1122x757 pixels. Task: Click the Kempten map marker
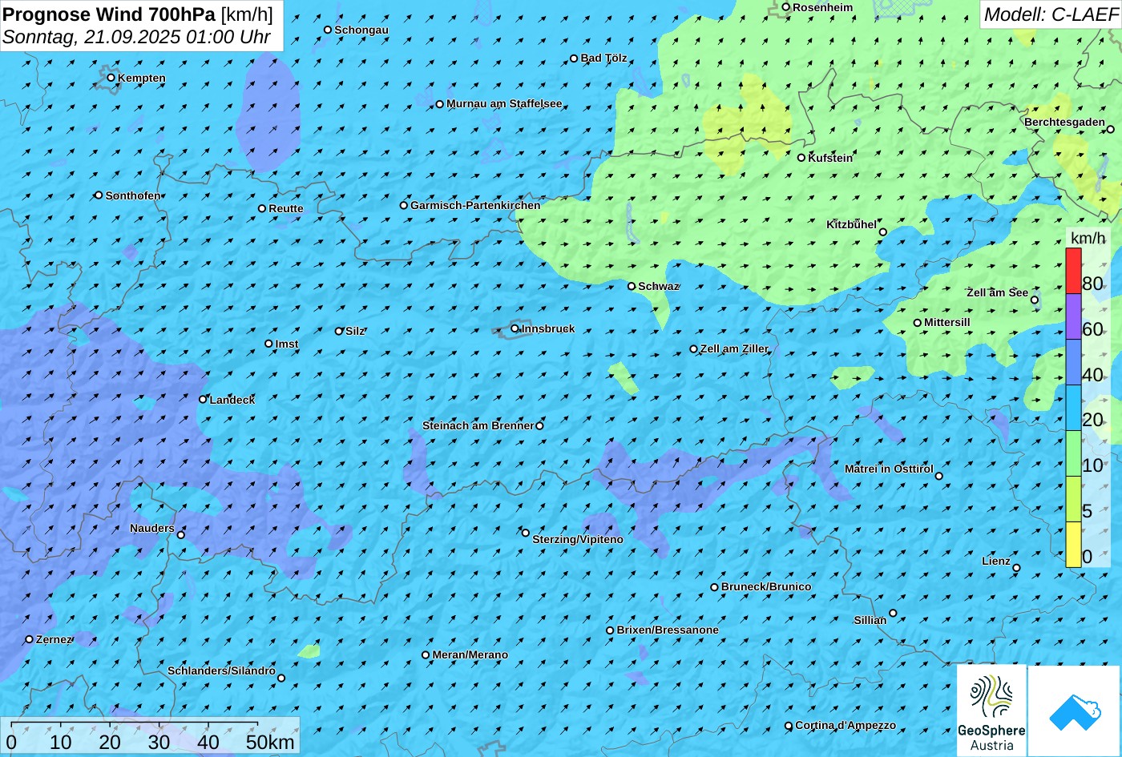coord(111,78)
